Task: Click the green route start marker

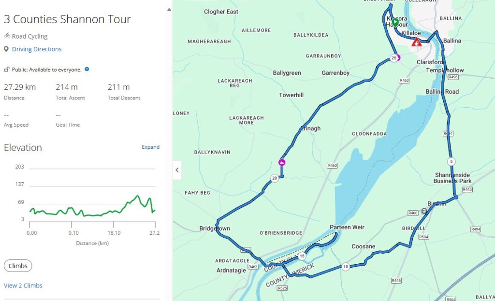Action: click(x=395, y=22)
